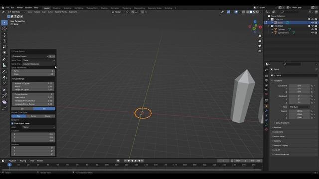Expand the Viewport Display panel
Image resolution: width=319 pixels, height=179 pixels.
click(x=280, y=145)
